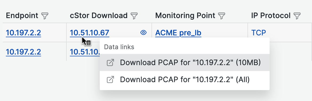Screen dimensions: 312x101
Task: Click the Data links menu heading
Action: click(x=119, y=47)
